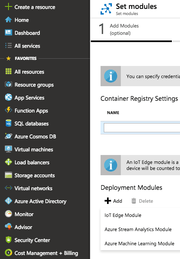
Task: Click the info icon beside credentials notice
Action: click(111, 76)
